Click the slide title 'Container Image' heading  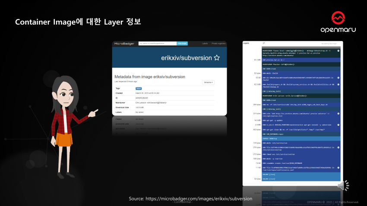point(78,22)
